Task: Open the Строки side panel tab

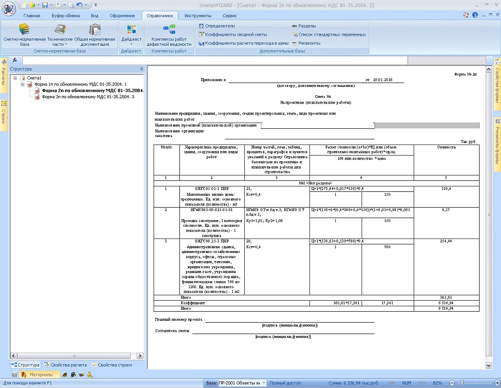Action: click(x=3, y=115)
